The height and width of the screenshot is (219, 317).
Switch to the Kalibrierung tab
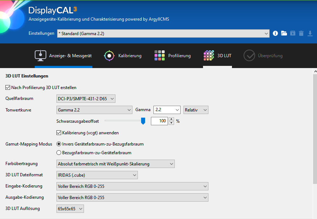coord(130,56)
